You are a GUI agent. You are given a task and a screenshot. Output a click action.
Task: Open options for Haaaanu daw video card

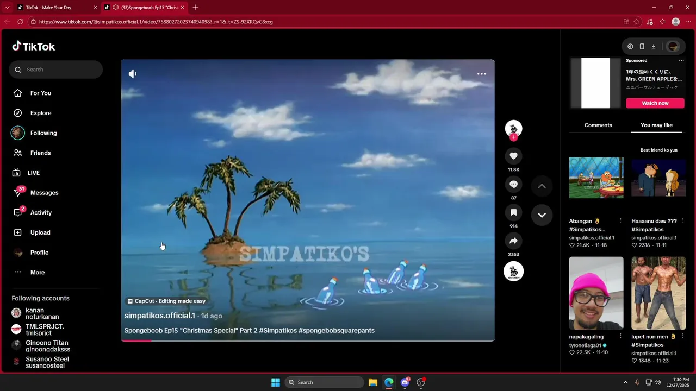coord(683,220)
